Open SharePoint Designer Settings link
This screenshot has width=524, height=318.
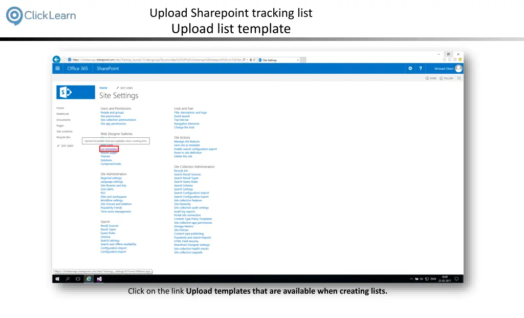(192, 245)
